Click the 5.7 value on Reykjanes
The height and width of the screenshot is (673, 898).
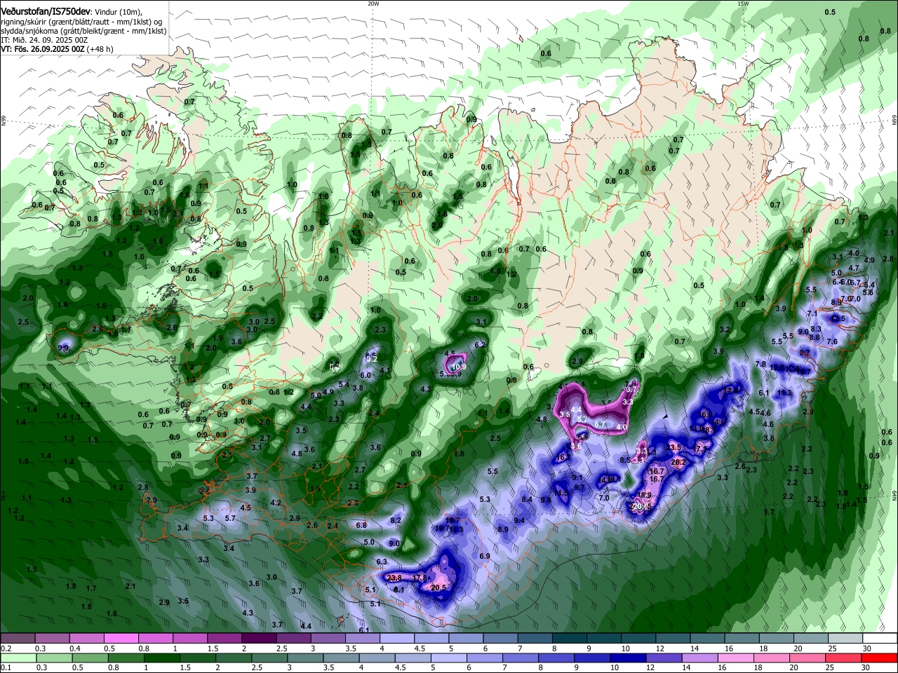click(230, 518)
